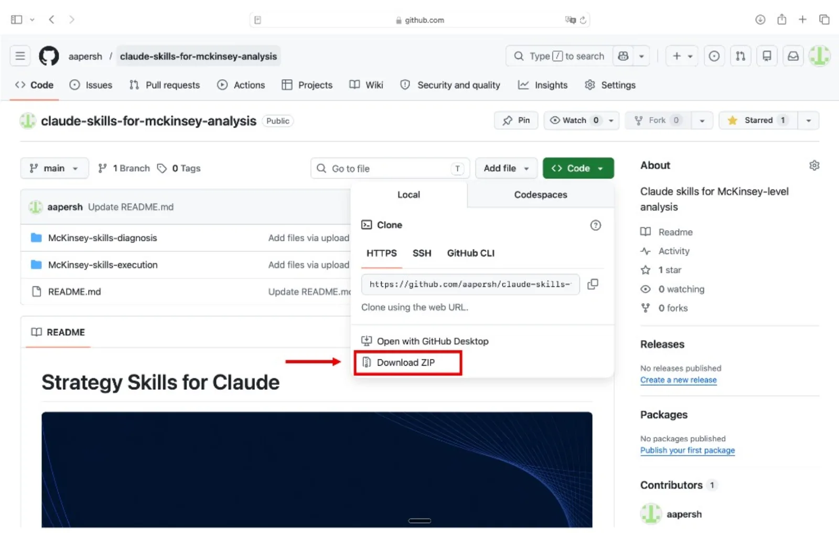Open the notifications inbox icon
Screen dimensions: 839x533
(x=793, y=56)
